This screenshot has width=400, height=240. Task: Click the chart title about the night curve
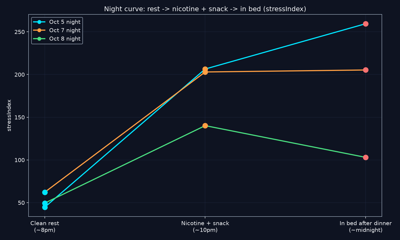pos(205,9)
